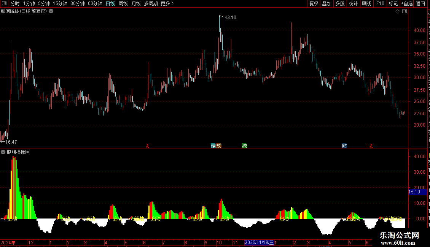Click the 12 month marker on the time axis
Viewport: 430px width, 247px height.
pos(31,242)
